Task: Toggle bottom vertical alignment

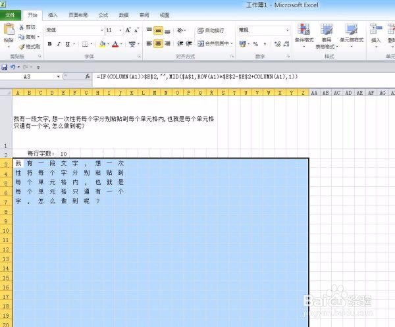Action: pyautogui.click(x=167, y=30)
